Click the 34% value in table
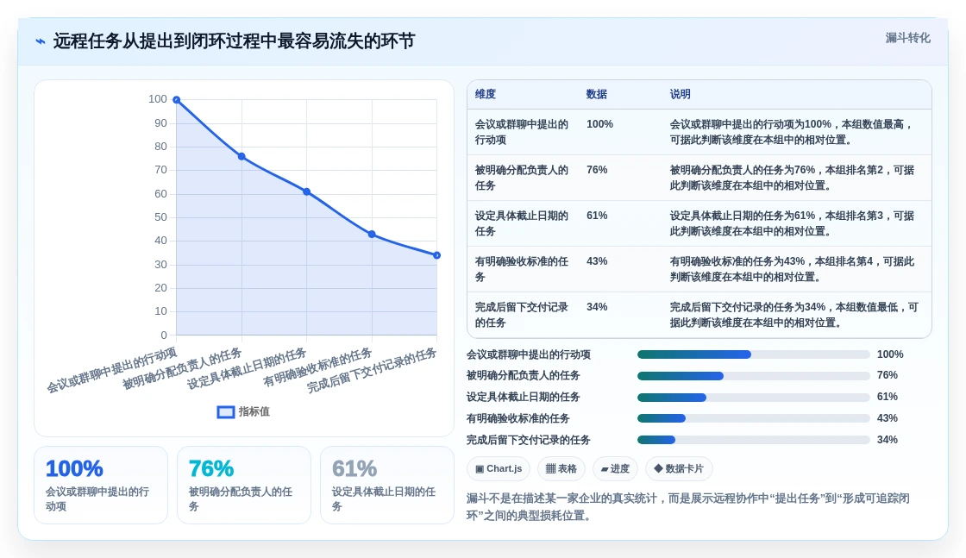 click(597, 307)
